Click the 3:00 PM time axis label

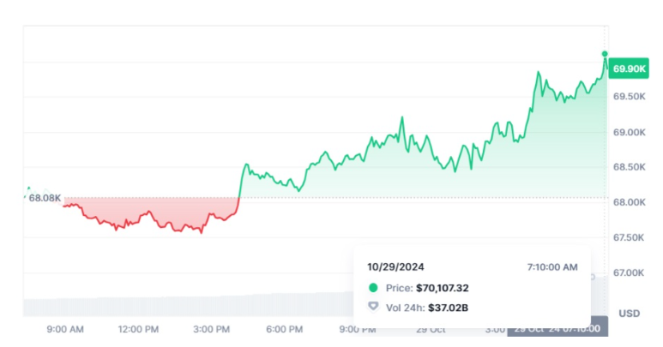[x=211, y=329]
